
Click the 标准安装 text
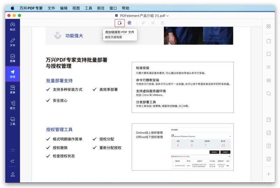(x=142, y=68)
